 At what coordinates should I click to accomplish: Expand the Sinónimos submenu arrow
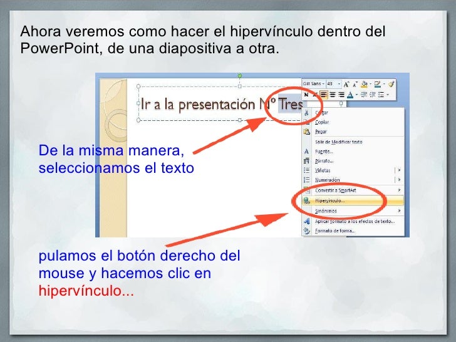399,210
